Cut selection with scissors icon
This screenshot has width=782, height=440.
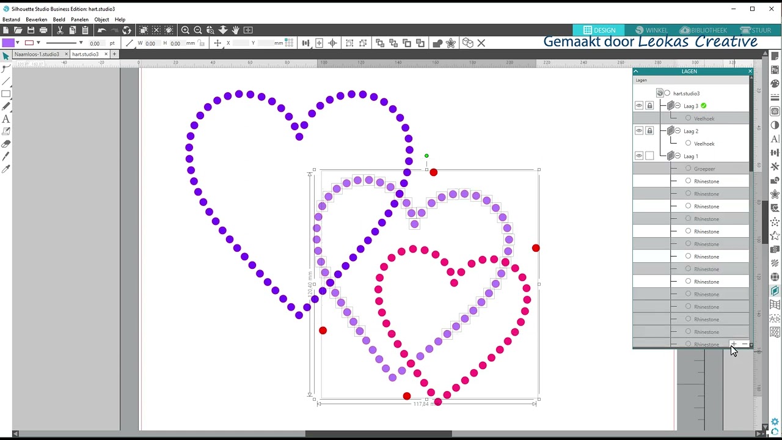coord(60,30)
